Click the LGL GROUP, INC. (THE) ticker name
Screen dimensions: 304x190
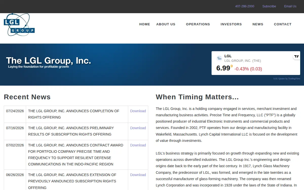(x=243, y=61)
